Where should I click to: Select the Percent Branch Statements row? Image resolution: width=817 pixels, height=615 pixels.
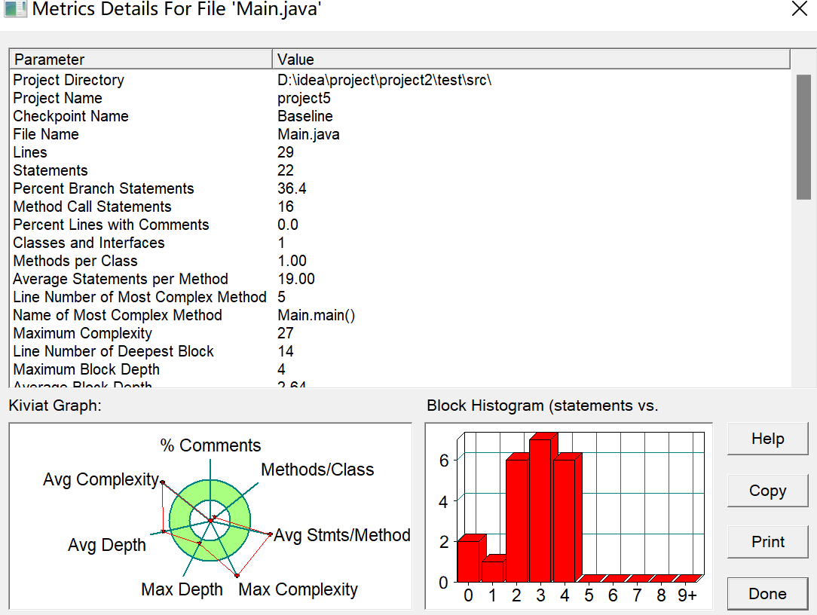[x=399, y=188]
